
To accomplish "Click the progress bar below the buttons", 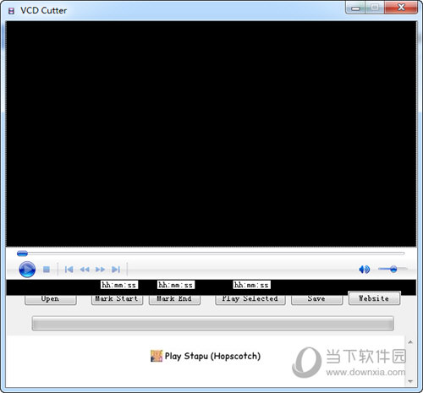I will (x=213, y=323).
